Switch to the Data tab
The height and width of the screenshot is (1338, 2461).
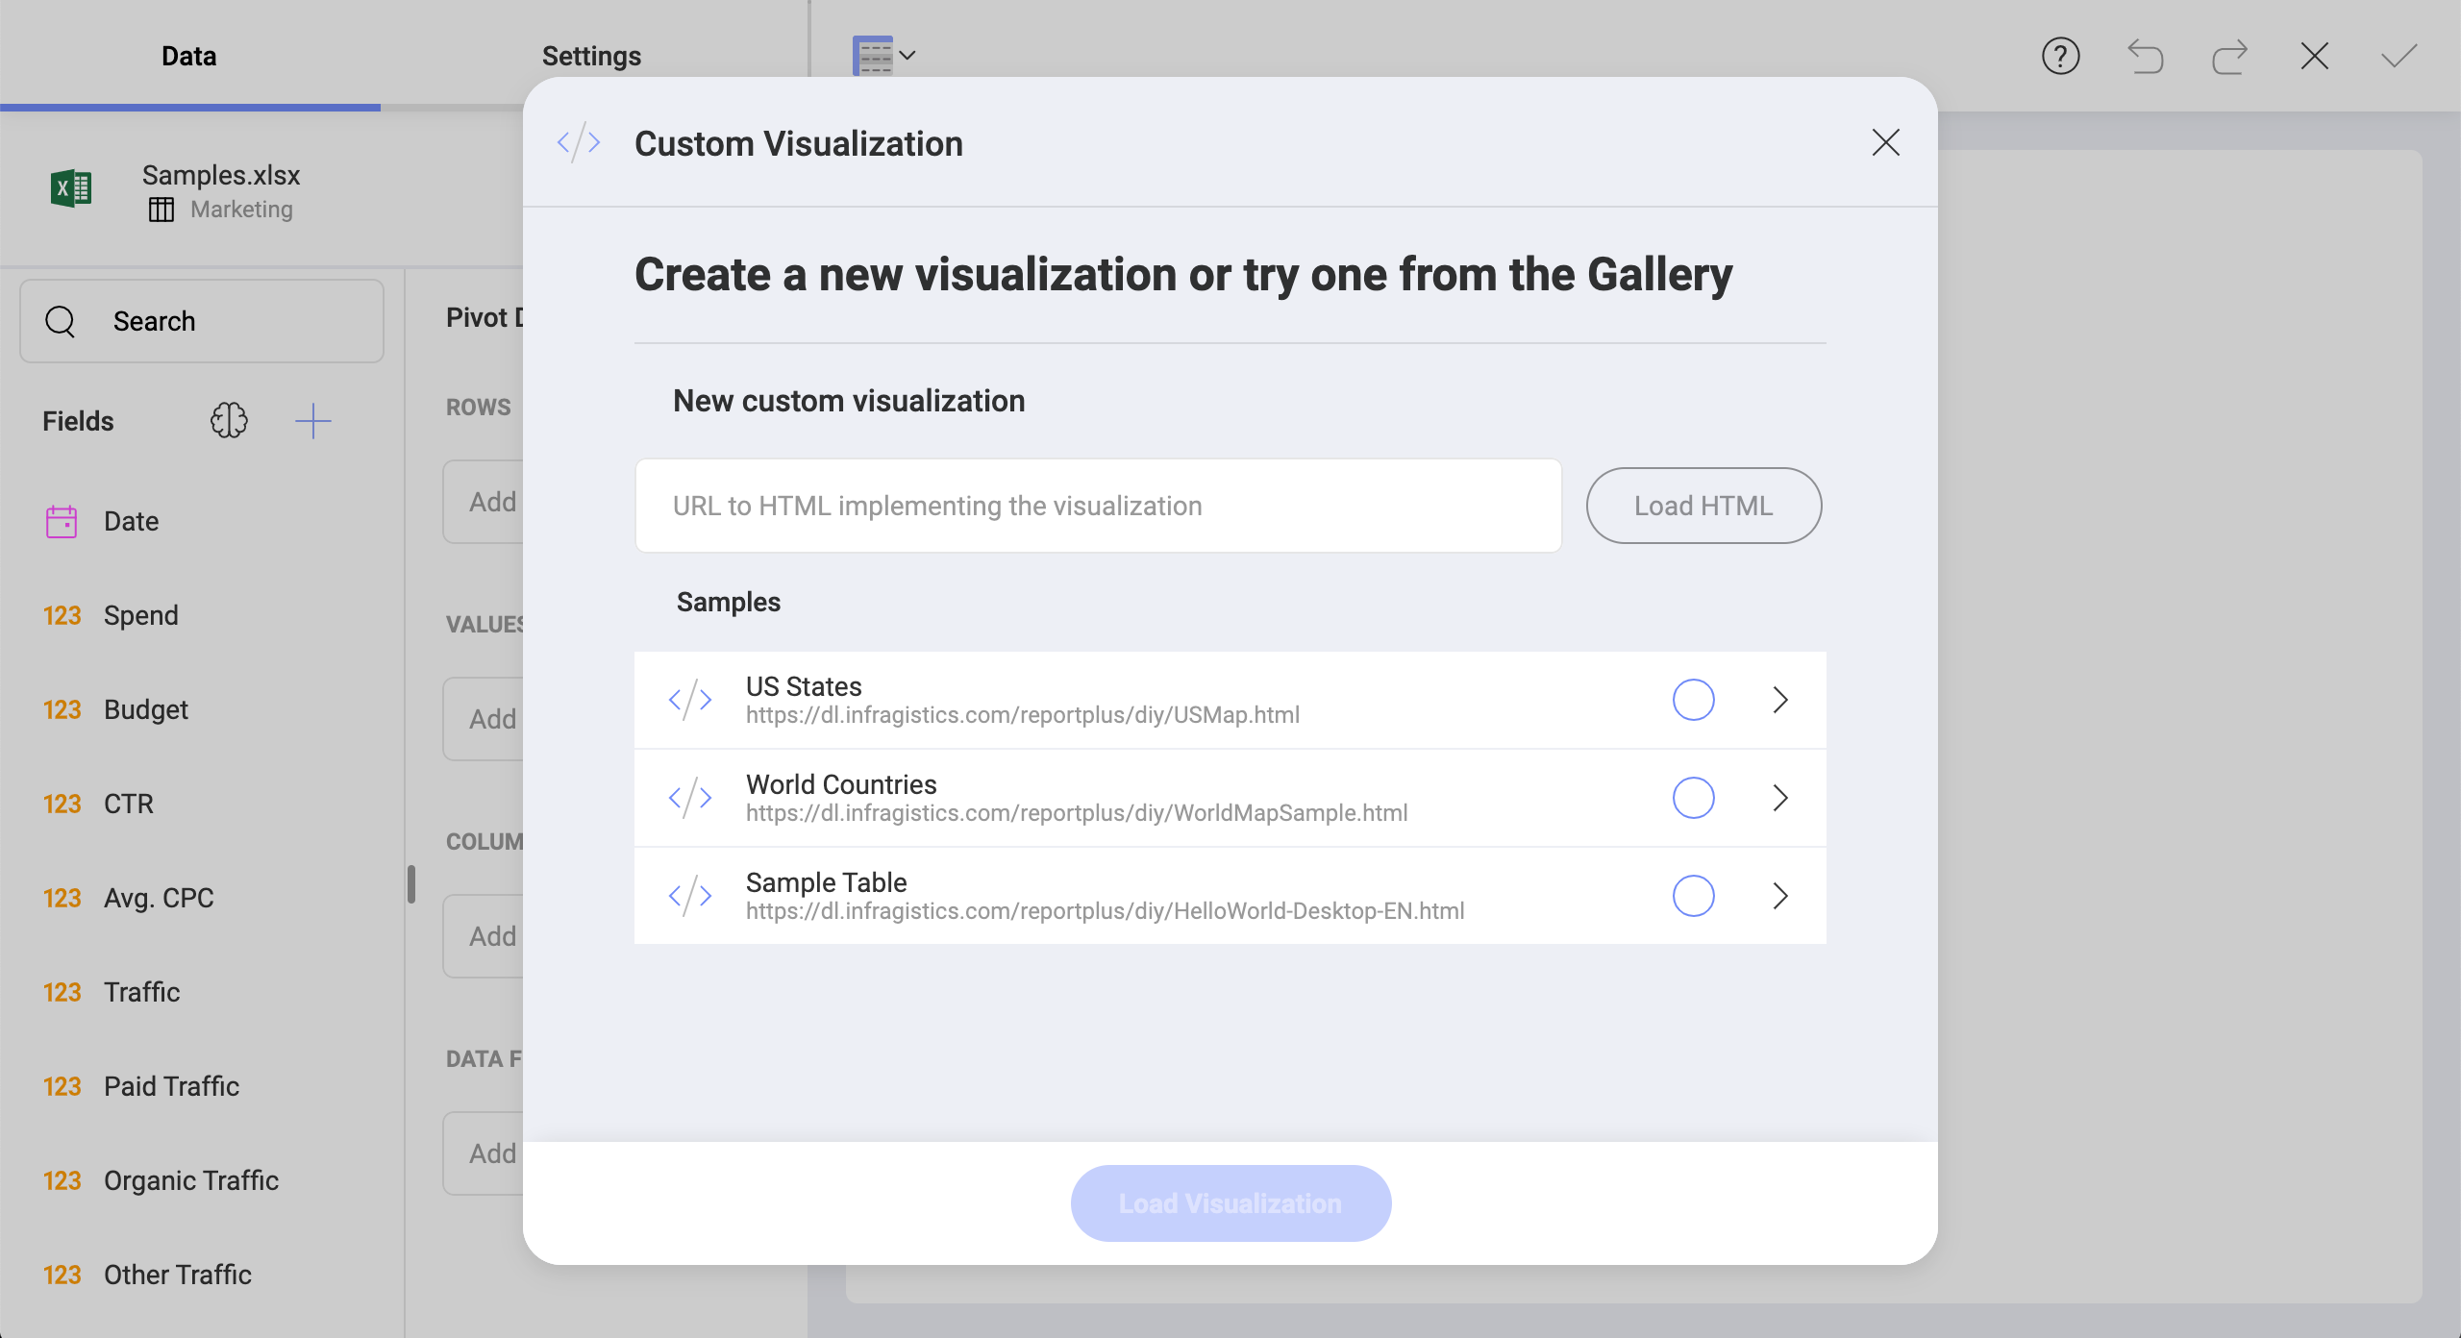pos(189,56)
